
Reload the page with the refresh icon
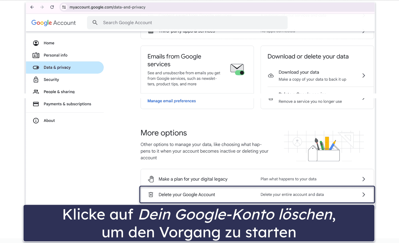(x=52, y=7)
